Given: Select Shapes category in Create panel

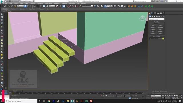Looking at the screenshot, I should [152, 17].
